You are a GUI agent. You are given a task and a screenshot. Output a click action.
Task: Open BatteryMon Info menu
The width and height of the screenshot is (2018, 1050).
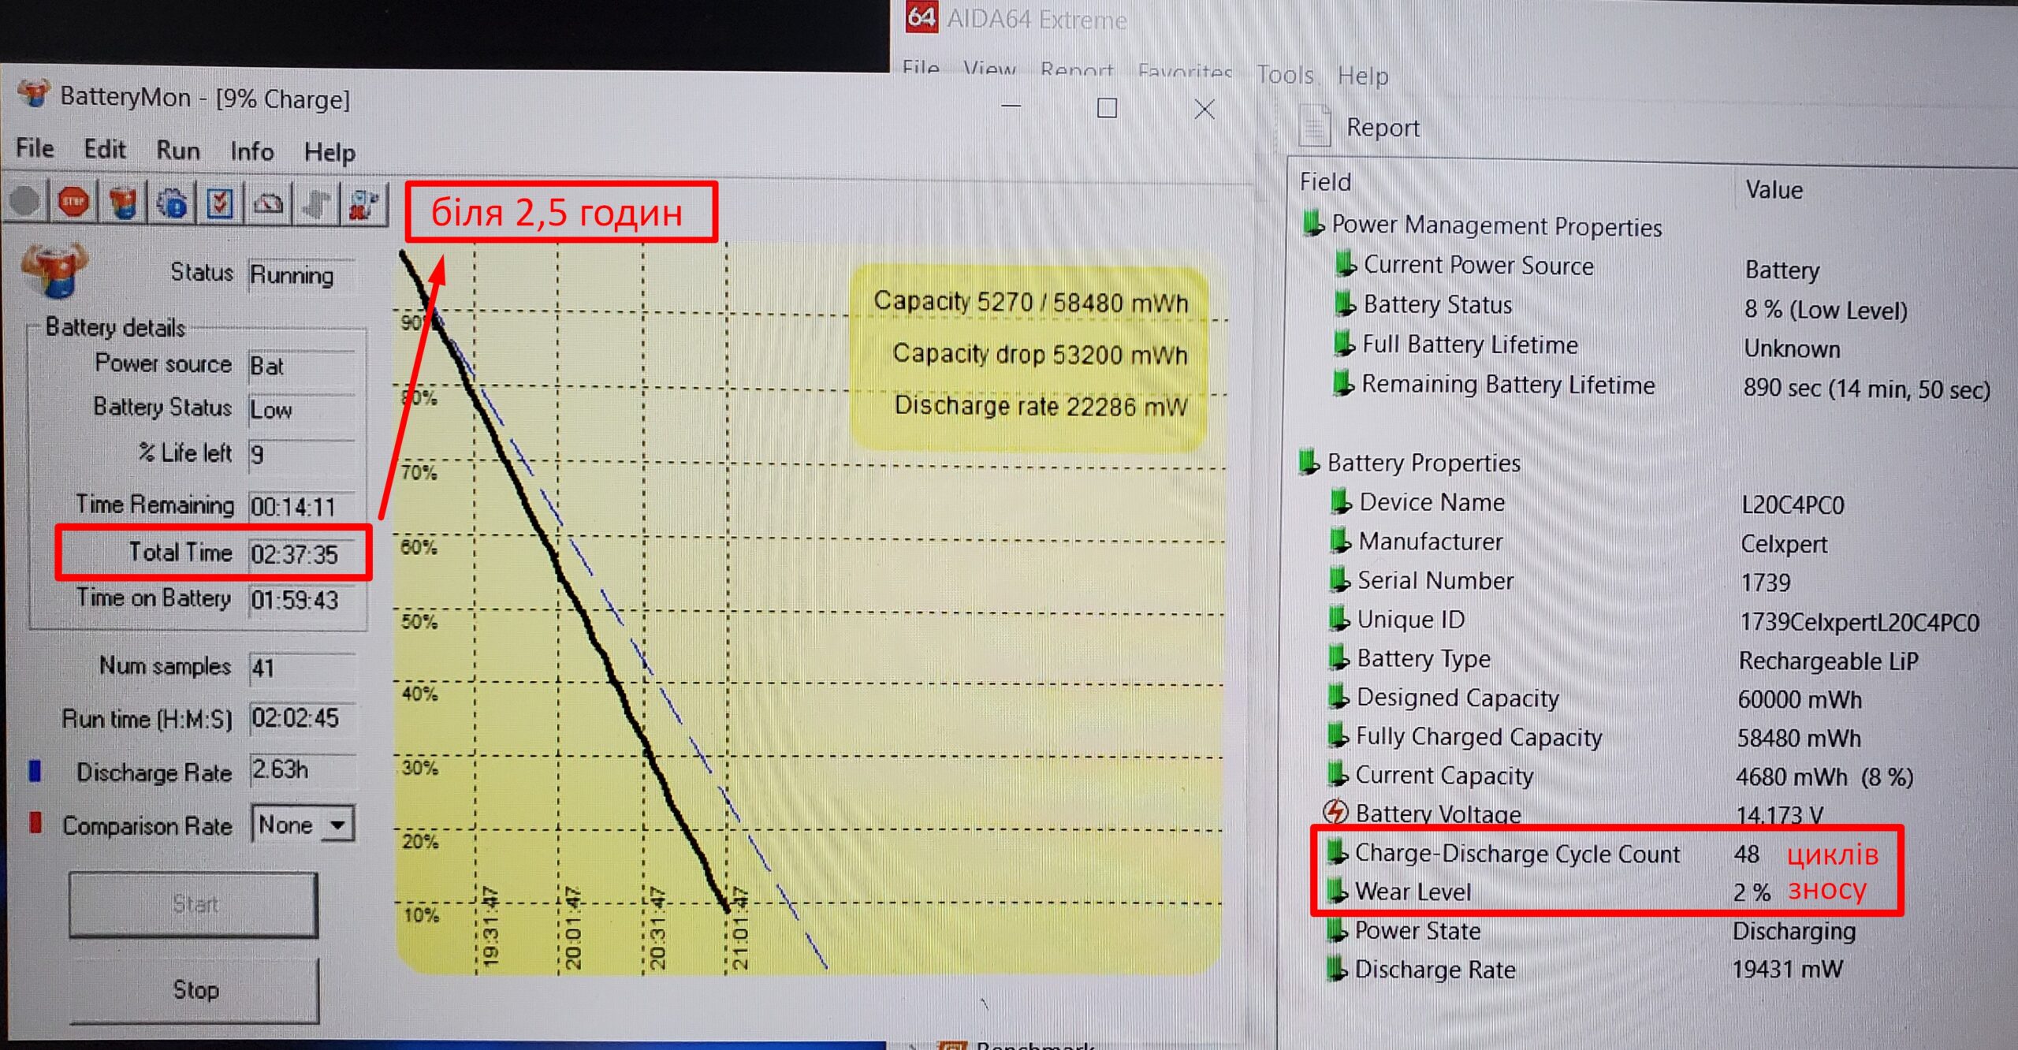point(251,151)
